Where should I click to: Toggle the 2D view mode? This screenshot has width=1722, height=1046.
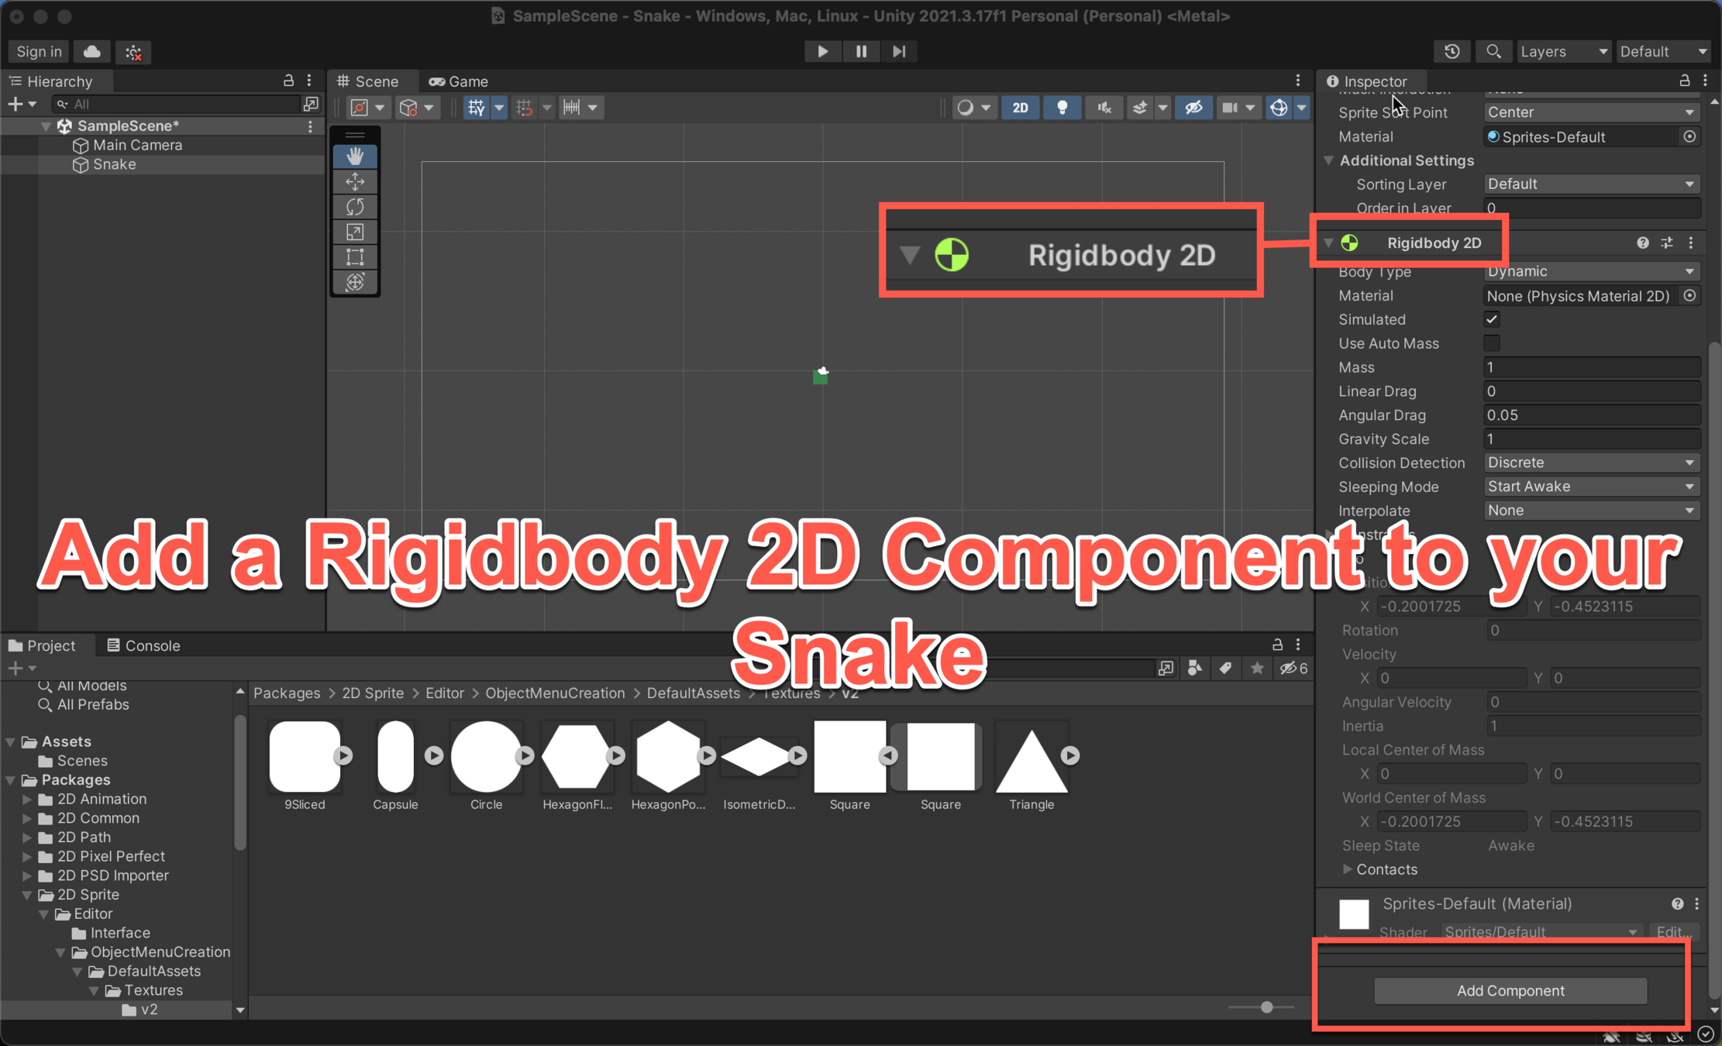[1020, 108]
